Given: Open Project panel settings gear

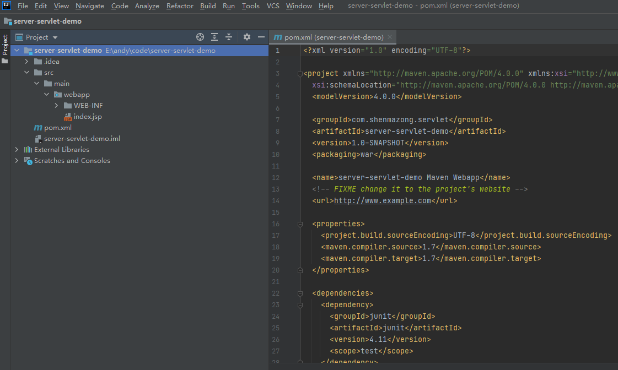Looking at the screenshot, I should [x=247, y=37].
